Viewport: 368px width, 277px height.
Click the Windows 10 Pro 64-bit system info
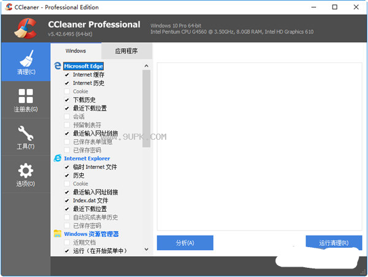click(x=176, y=26)
